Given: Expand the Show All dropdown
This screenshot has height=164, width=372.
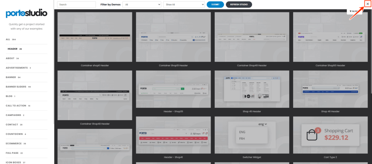Looking at the screenshot, I should coord(183,4).
